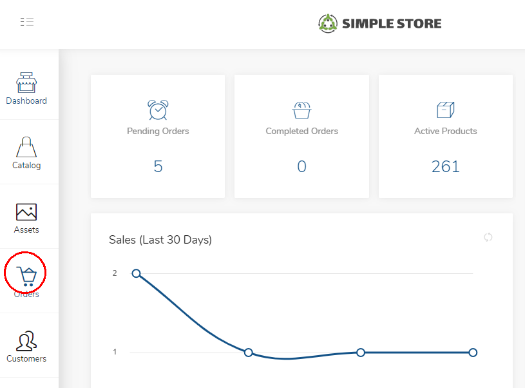Open the Orders shopping cart icon

pyautogui.click(x=26, y=276)
